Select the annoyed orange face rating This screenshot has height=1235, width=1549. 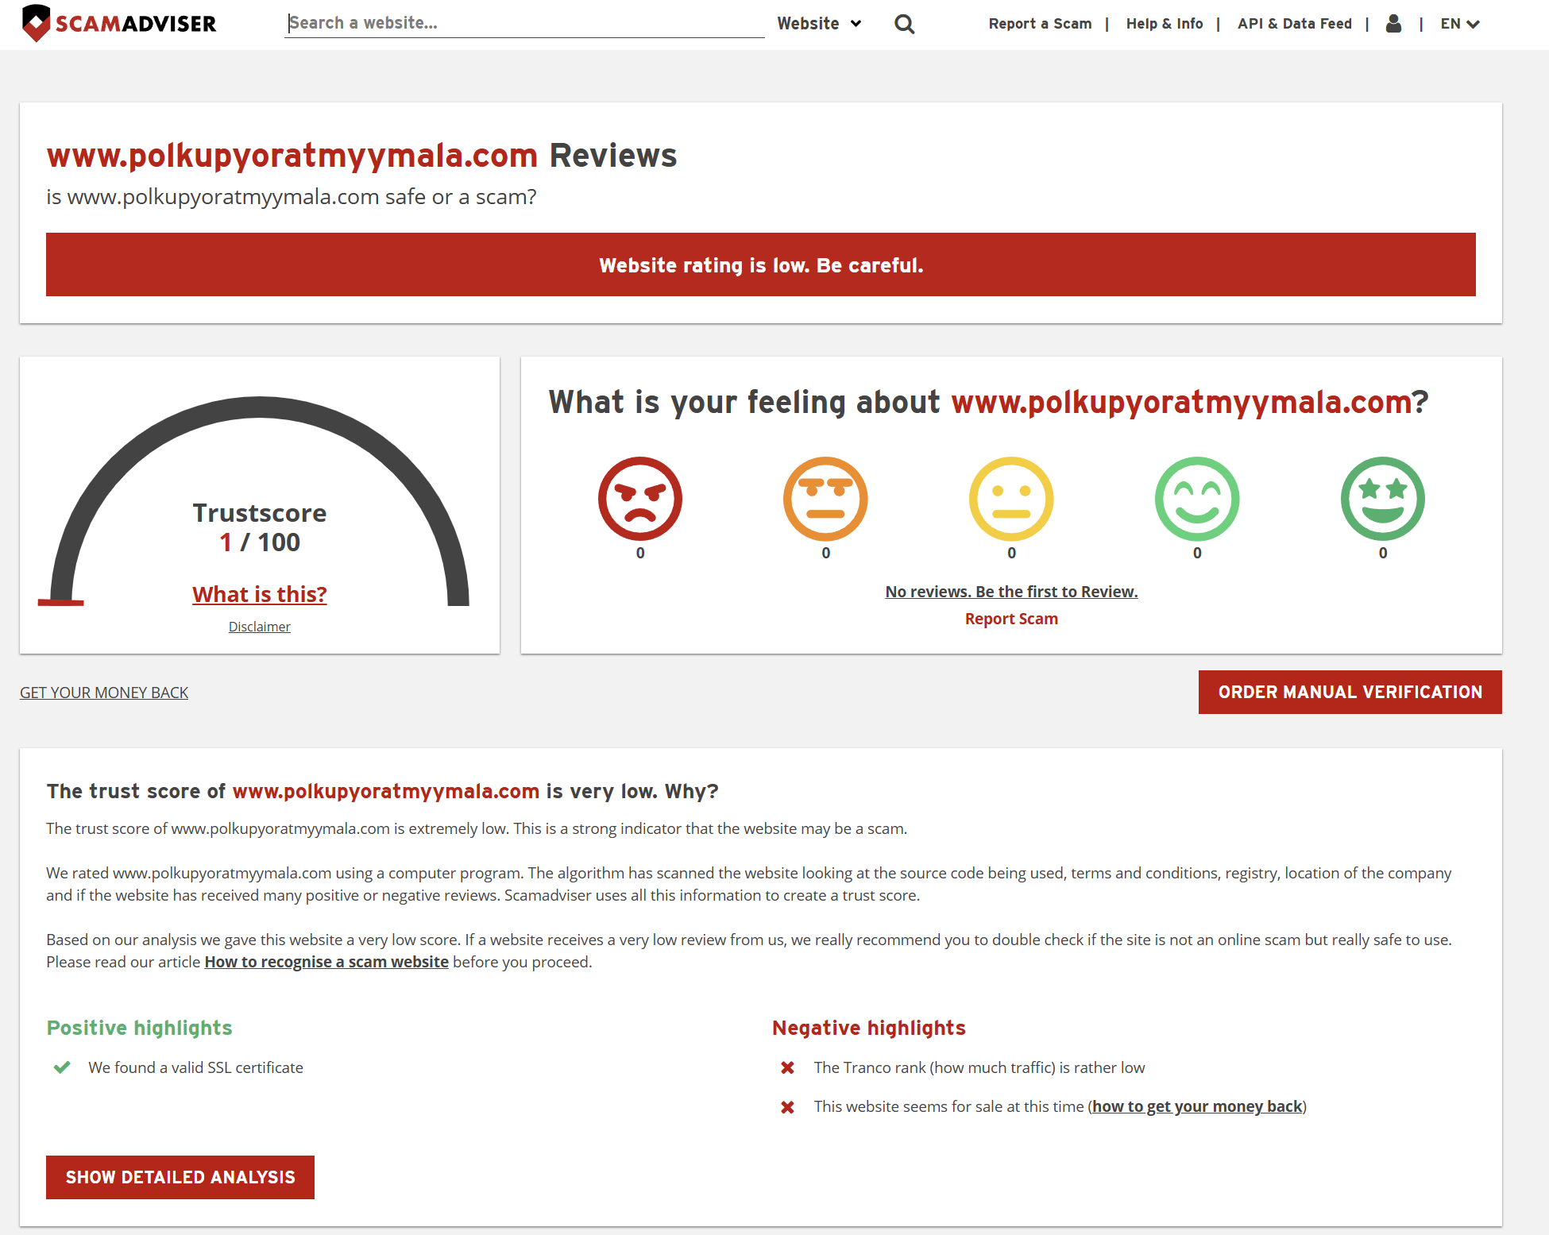(825, 499)
